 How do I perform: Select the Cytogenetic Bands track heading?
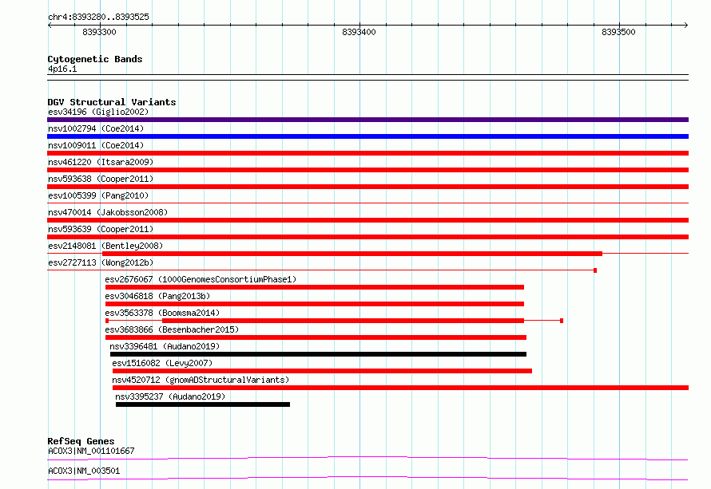tap(95, 59)
